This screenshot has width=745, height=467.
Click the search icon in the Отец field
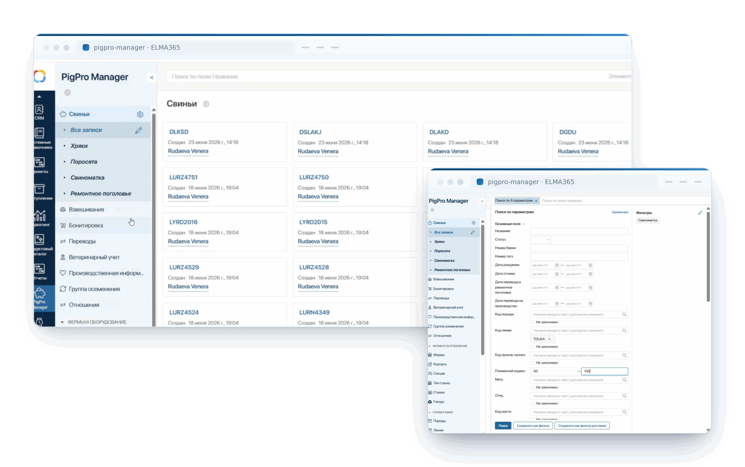click(624, 396)
